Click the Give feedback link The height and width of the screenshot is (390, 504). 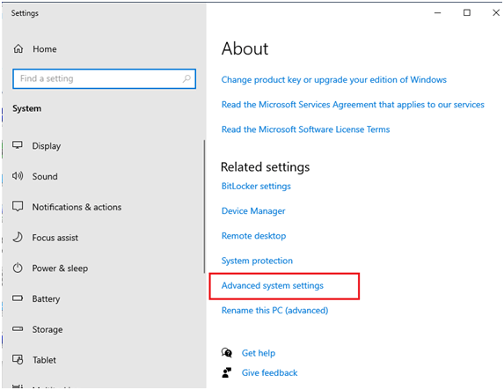tap(269, 372)
